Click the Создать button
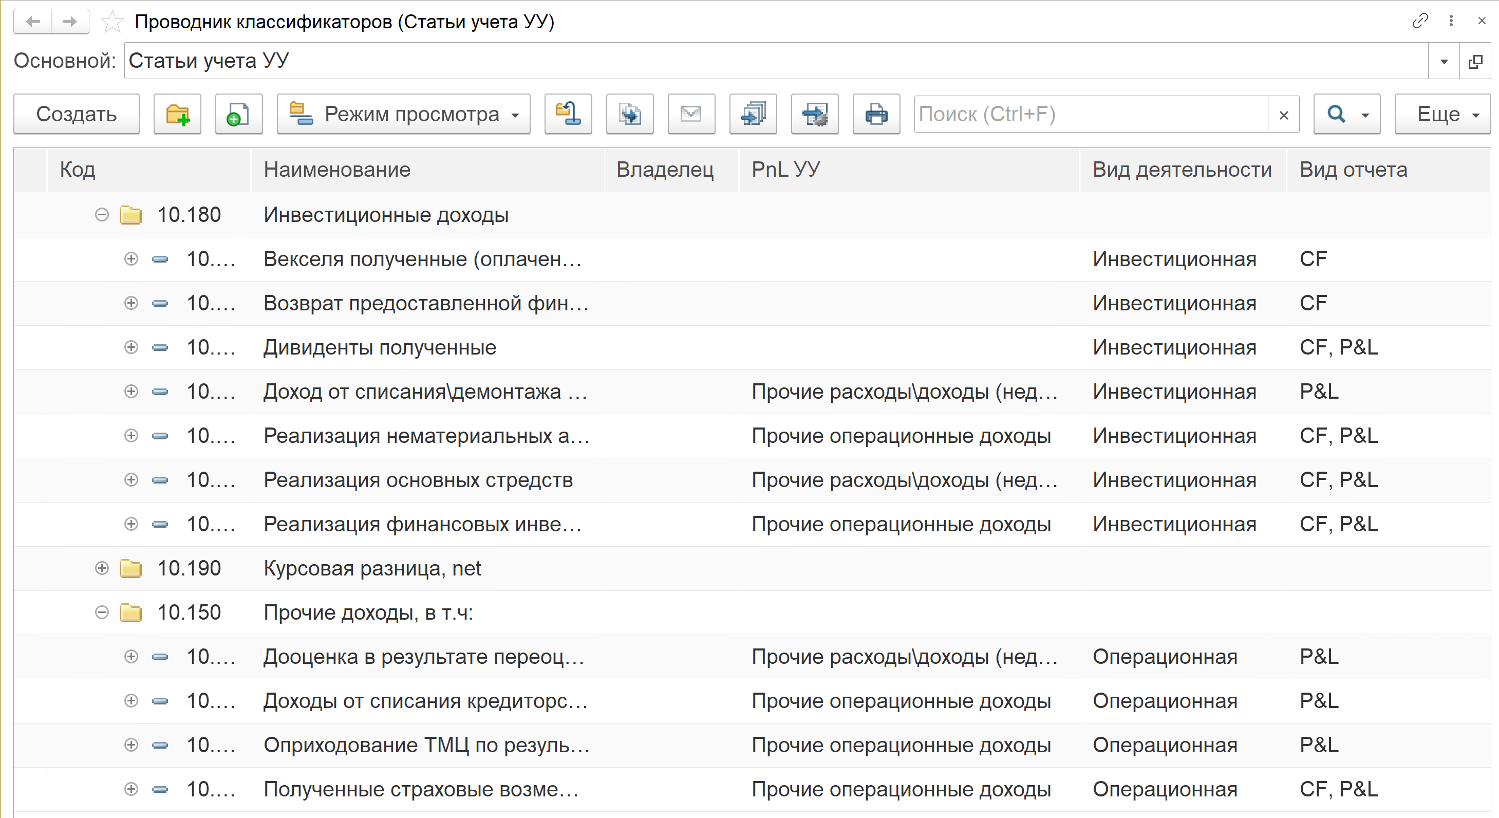The image size is (1499, 818). [x=76, y=114]
